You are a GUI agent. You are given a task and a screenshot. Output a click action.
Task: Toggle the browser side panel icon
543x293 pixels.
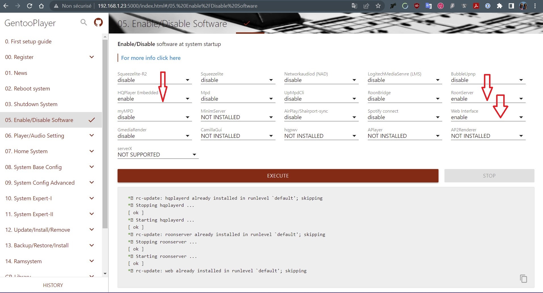coord(511,6)
